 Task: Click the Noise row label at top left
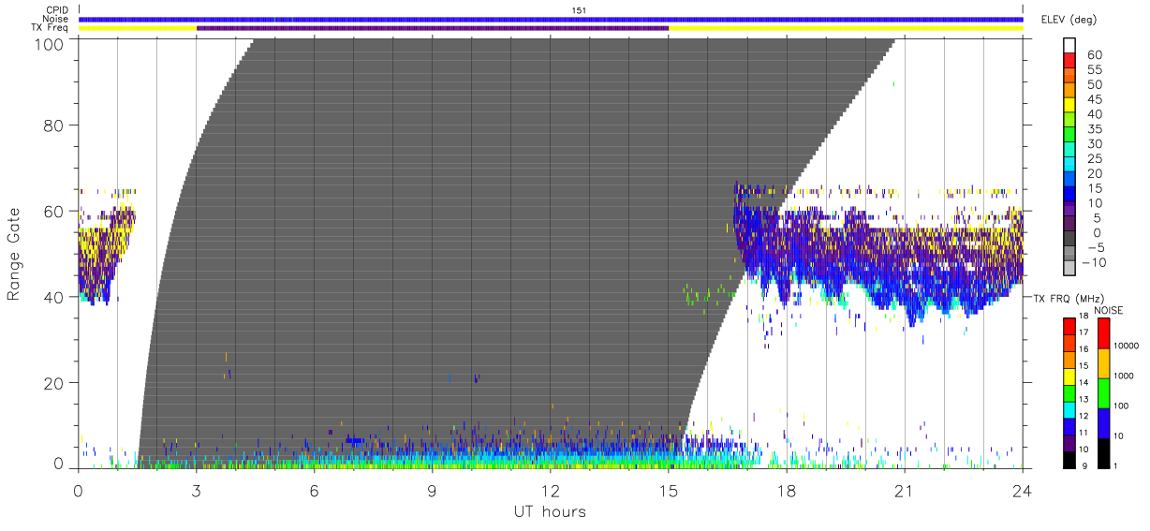(57, 19)
